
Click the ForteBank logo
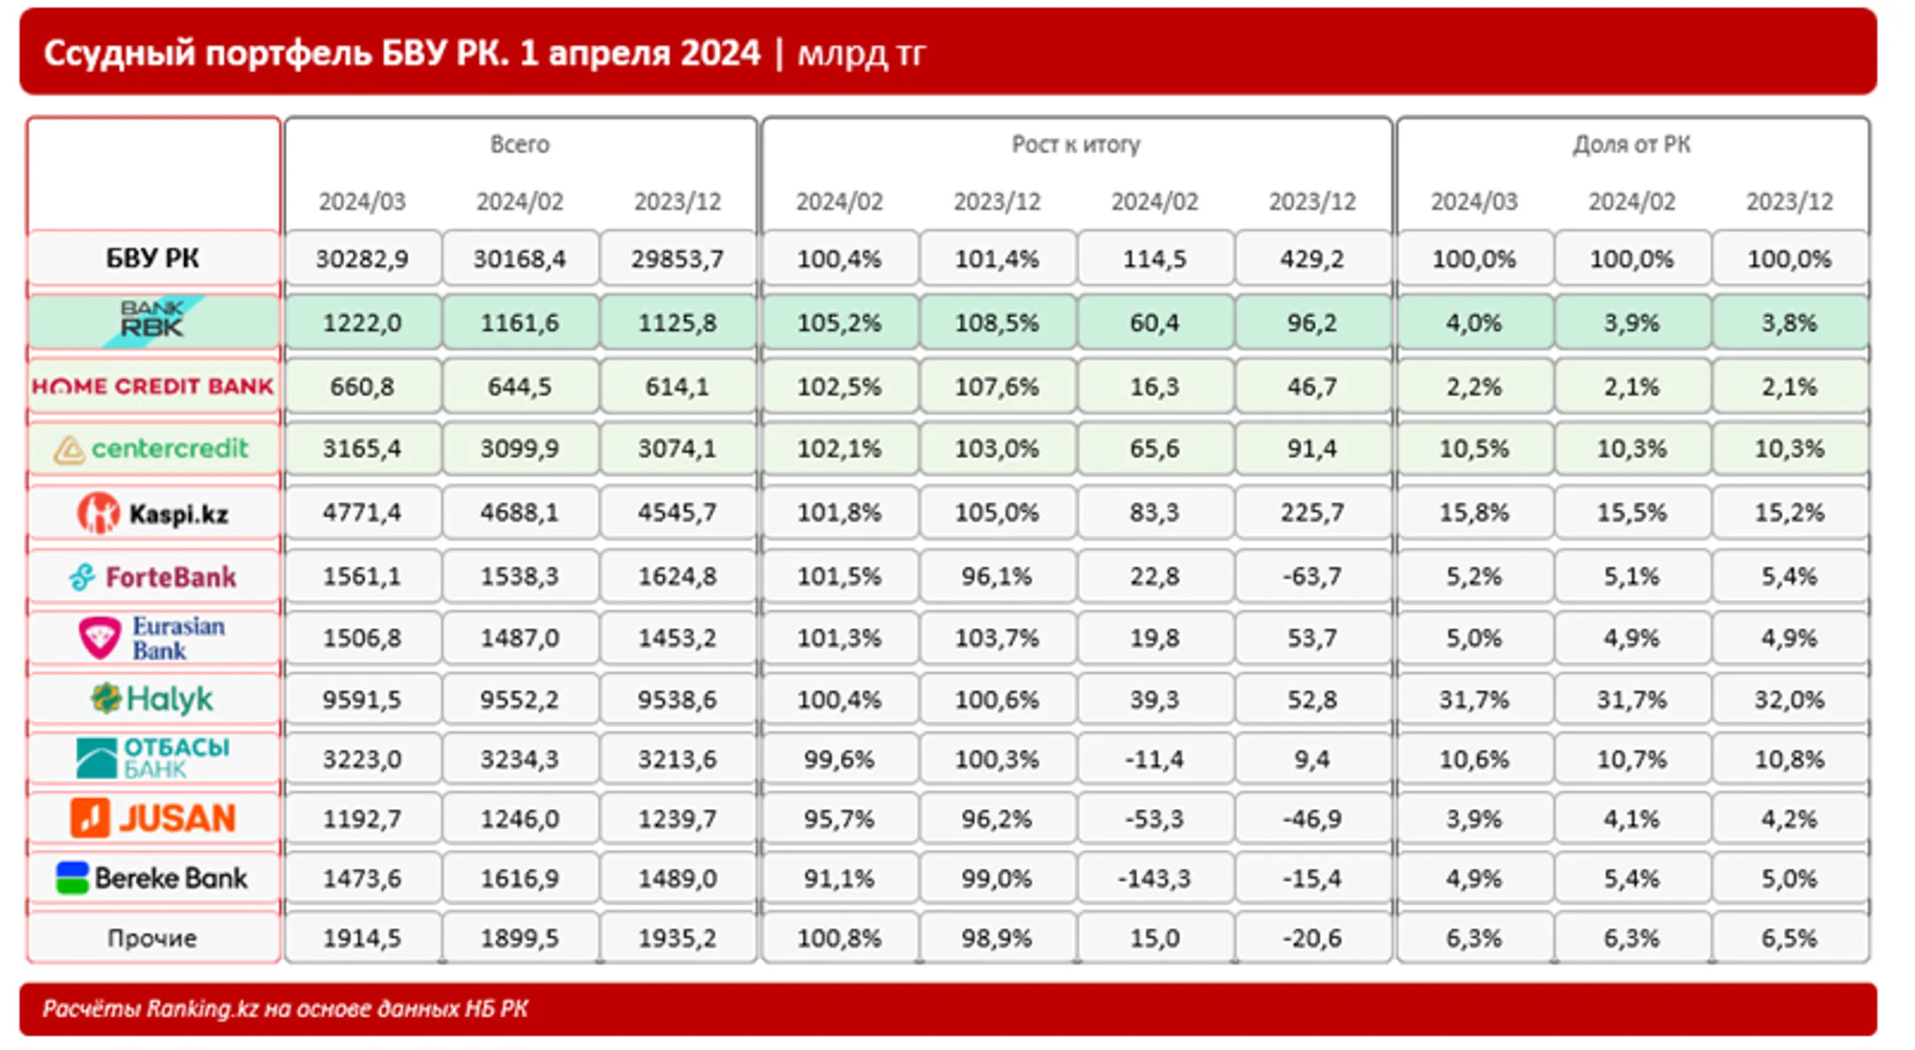(153, 577)
